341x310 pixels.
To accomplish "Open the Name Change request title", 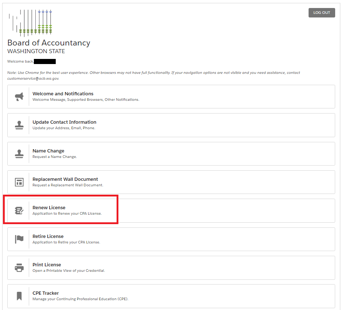I will click(x=48, y=151).
